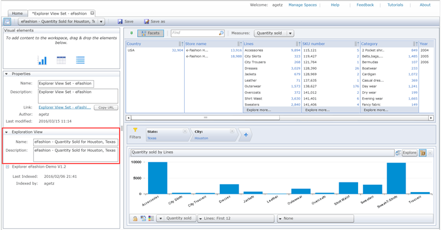Follow the Explorer View Set - eFashi... link

[65, 107]
